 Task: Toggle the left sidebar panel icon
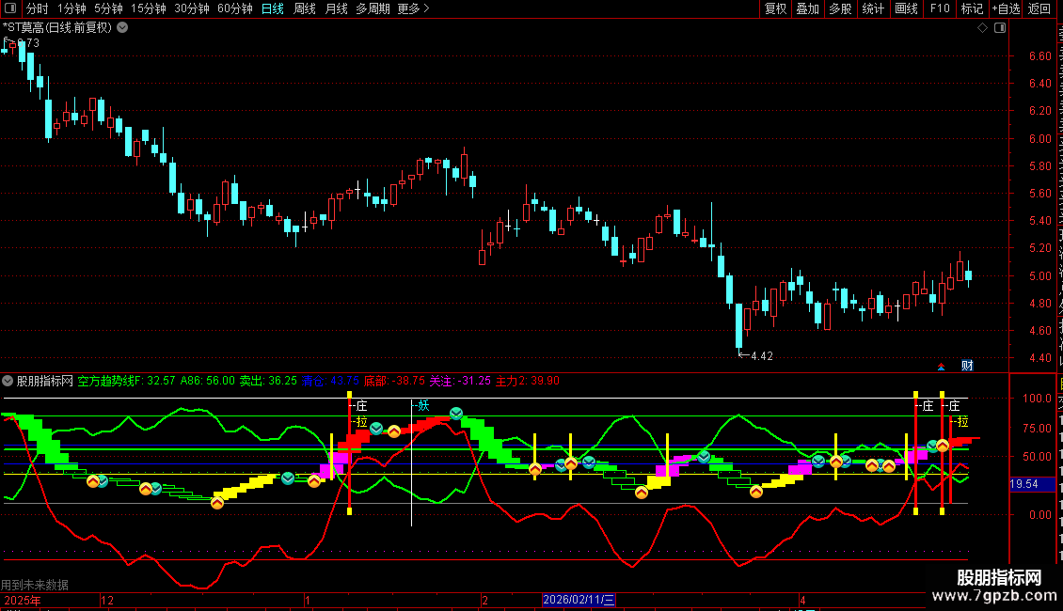(10, 8)
